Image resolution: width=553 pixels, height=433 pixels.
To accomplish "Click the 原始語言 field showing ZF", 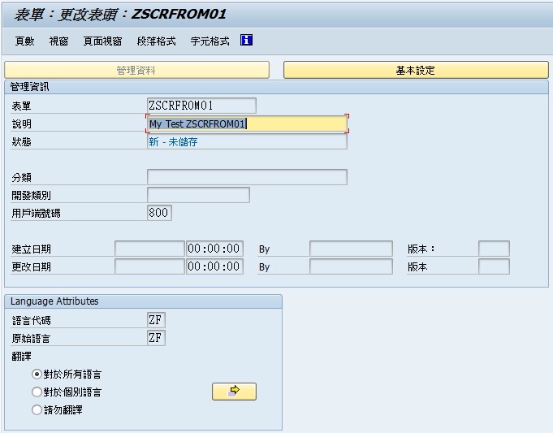I will (156, 338).
